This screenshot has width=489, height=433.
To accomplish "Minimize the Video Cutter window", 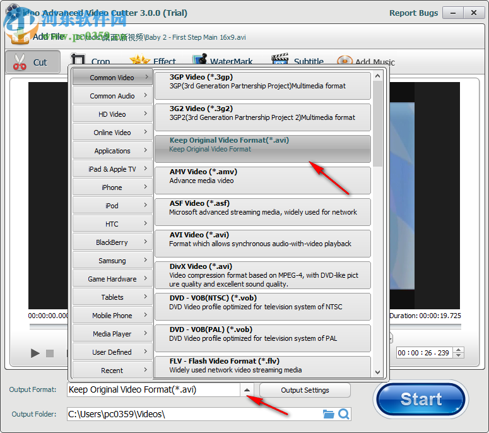I will (453, 13).
